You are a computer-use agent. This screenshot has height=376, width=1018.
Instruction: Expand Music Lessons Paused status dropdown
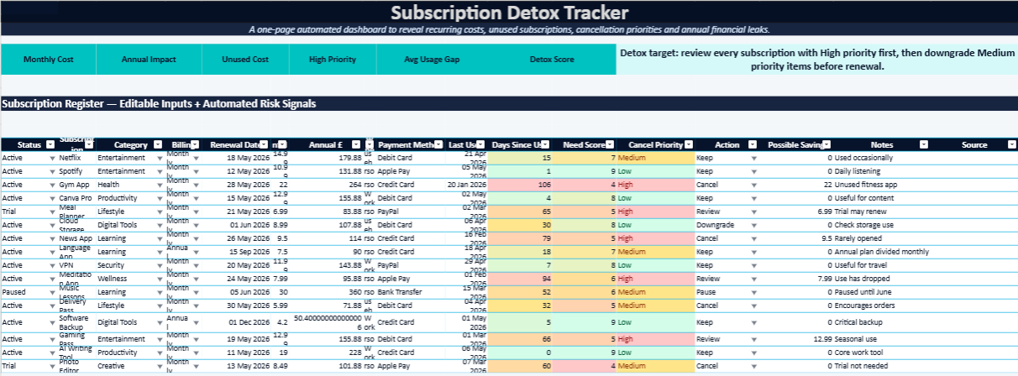pyautogui.click(x=51, y=292)
